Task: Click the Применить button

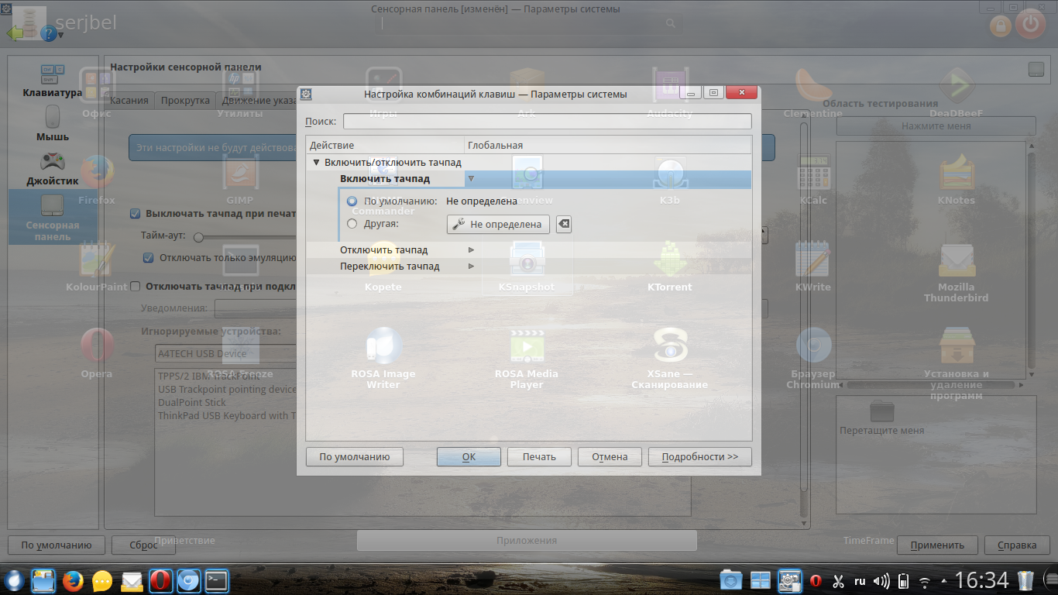Action: 937,545
